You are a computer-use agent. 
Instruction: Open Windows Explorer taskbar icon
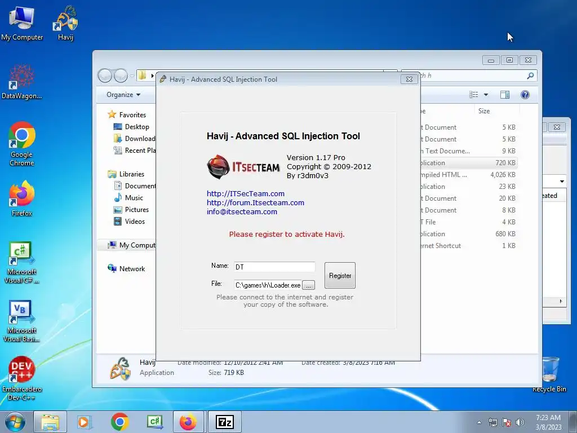click(x=50, y=422)
